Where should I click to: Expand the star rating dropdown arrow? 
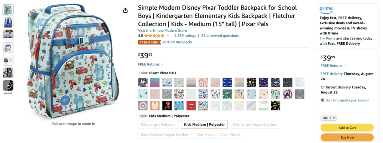[x=168, y=36]
